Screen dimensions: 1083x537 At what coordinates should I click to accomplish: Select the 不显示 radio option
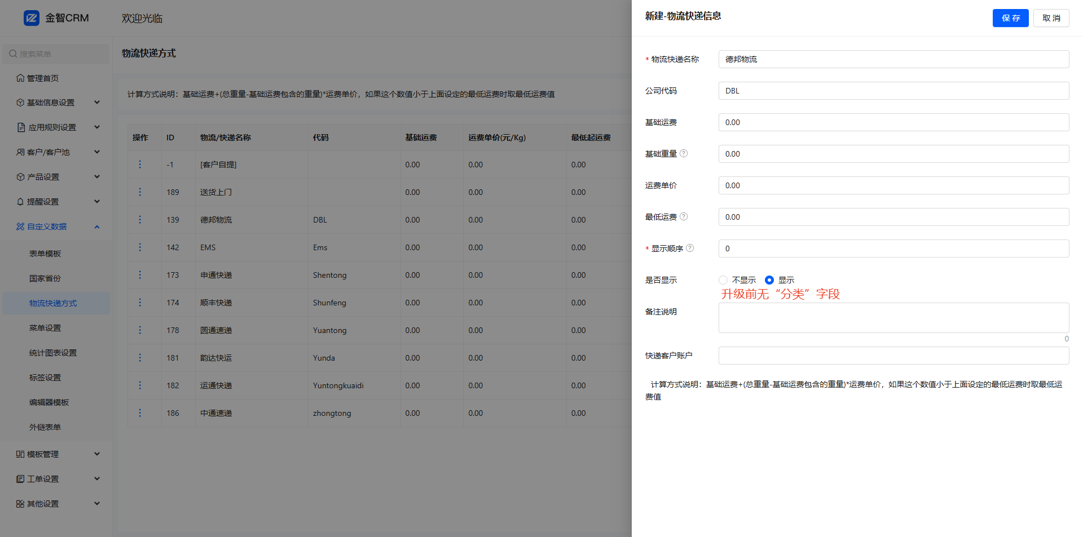(x=723, y=280)
